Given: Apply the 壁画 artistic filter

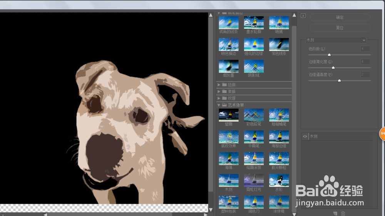Looking at the screenshot, I should click(229, 115).
